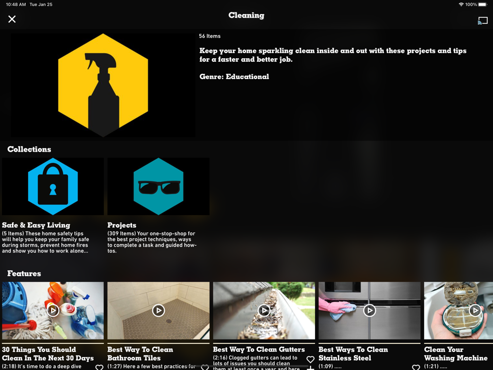Open Safe & Easy Living collection title

[36, 225]
